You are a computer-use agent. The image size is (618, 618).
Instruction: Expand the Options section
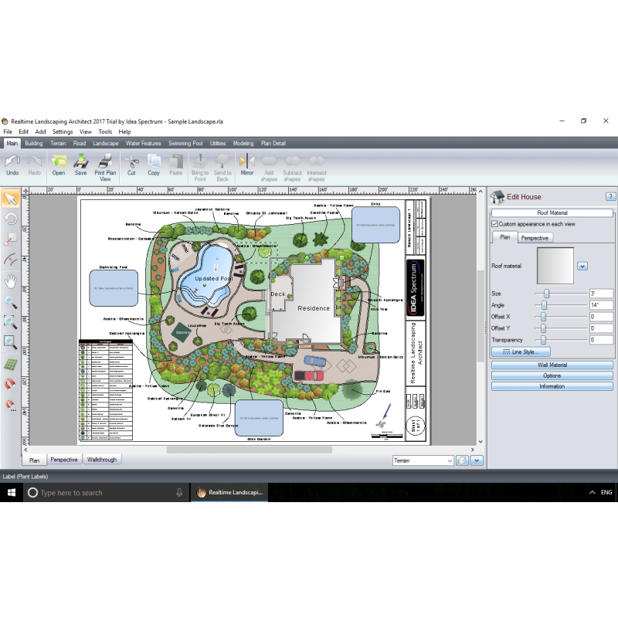552,375
